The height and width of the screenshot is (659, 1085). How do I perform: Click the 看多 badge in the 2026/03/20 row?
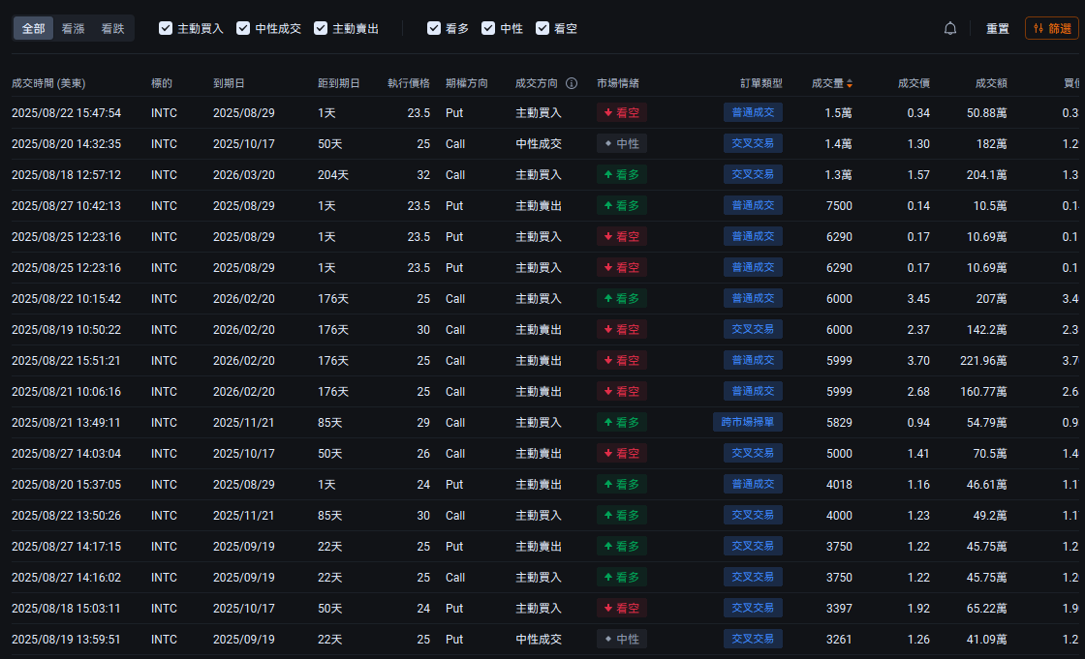(621, 175)
